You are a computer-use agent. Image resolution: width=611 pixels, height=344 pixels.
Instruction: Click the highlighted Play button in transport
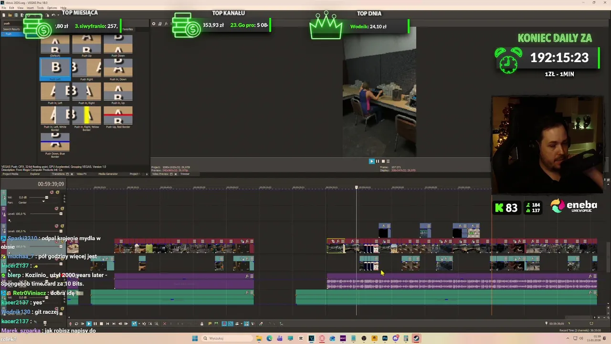click(x=89, y=323)
